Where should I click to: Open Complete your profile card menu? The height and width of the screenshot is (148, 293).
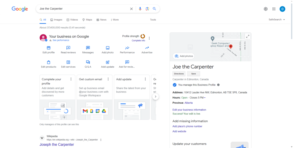[71, 79]
